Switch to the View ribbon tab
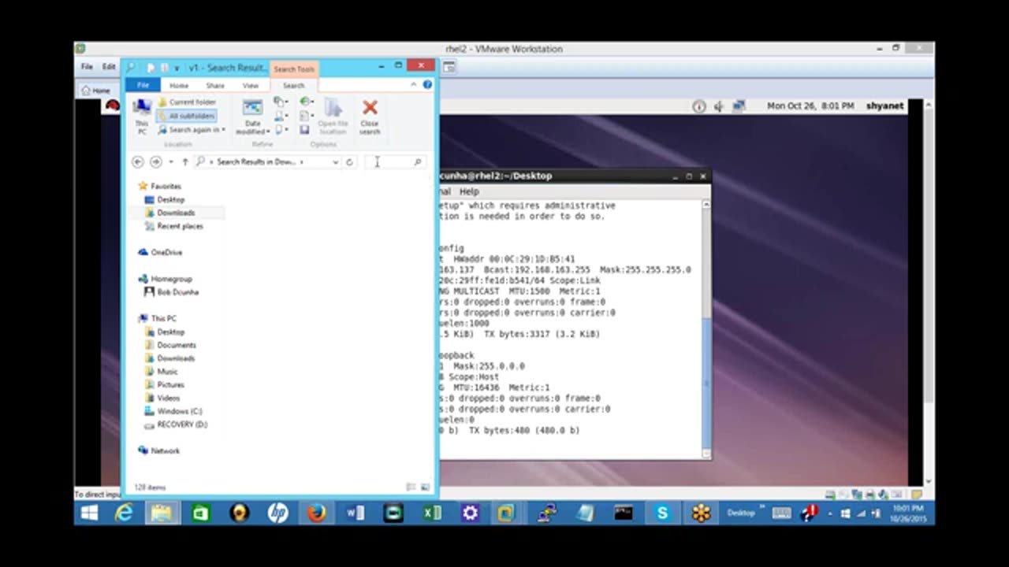 [x=251, y=85]
